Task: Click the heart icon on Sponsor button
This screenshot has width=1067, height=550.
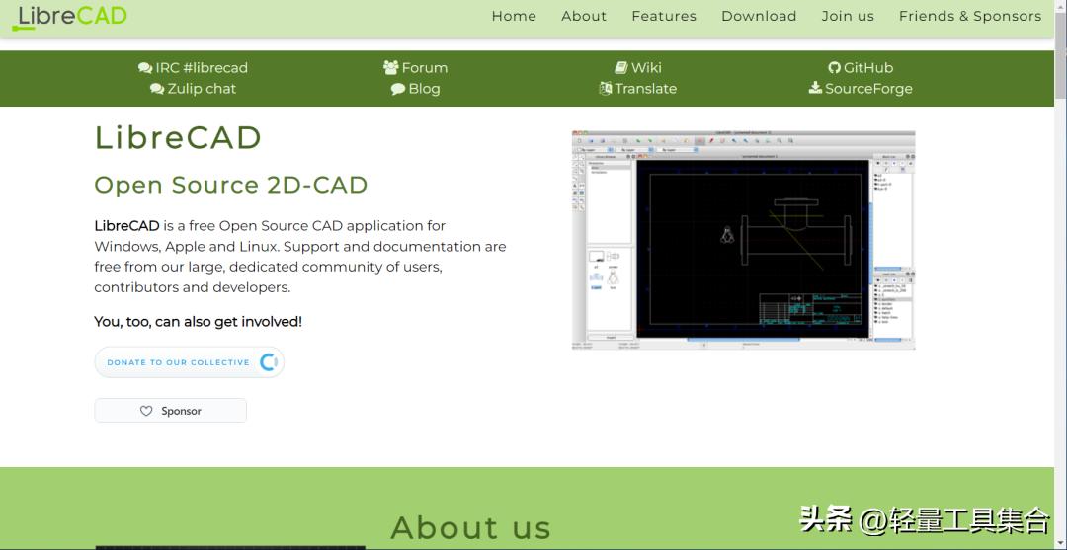Action: (x=146, y=411)
